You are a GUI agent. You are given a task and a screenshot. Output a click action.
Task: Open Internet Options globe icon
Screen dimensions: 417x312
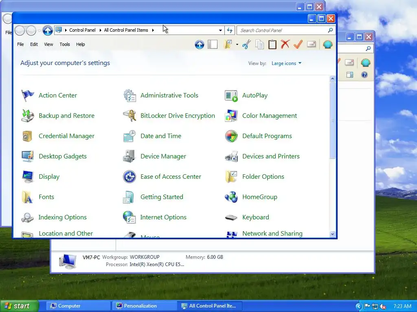point(129,217)
